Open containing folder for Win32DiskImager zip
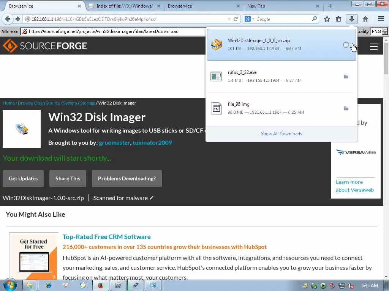This screenshot has width=389, height=291. pos(346,45)
